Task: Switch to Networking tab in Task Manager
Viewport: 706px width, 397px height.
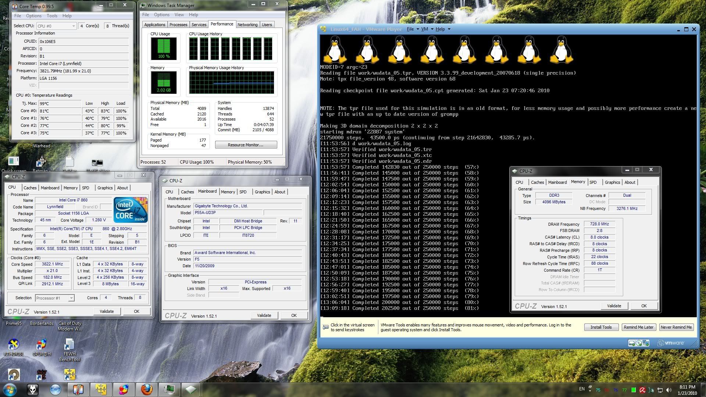Action: click(x=247, y=25)
